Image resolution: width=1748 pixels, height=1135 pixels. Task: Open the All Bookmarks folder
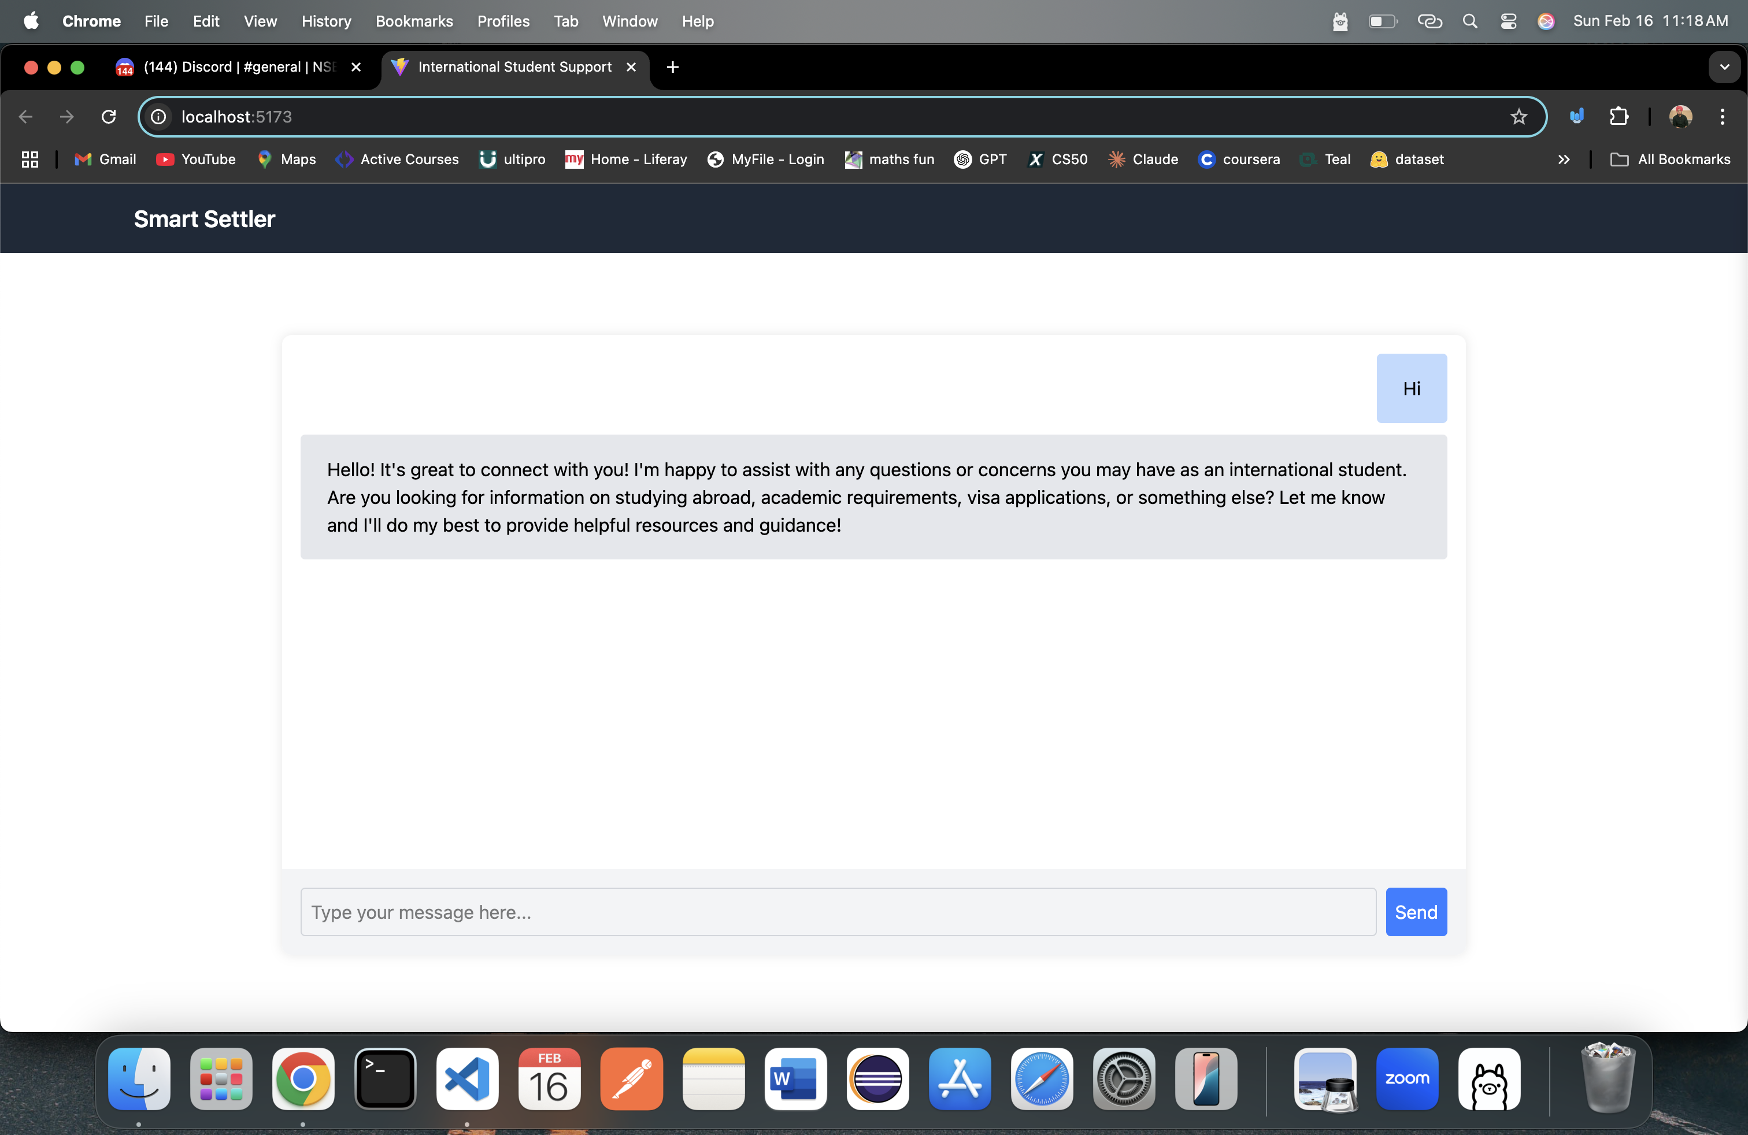(x=1670, y=160)
